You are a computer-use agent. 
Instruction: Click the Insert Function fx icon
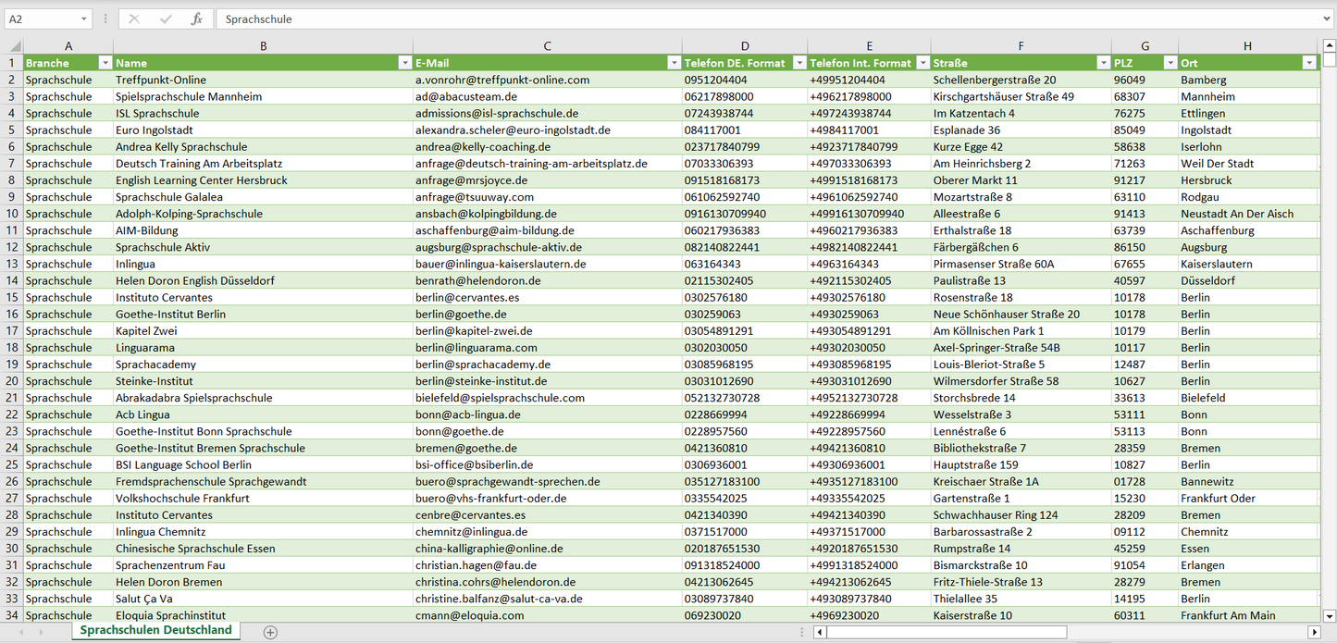pyautogui.click(x=196, y=19)
